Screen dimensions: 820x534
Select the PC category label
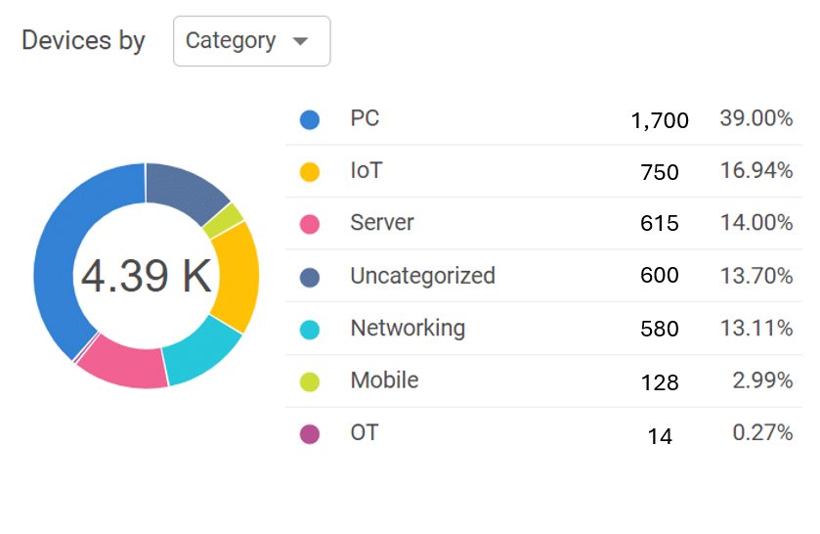pyautogui.click(x=365, y=119)
